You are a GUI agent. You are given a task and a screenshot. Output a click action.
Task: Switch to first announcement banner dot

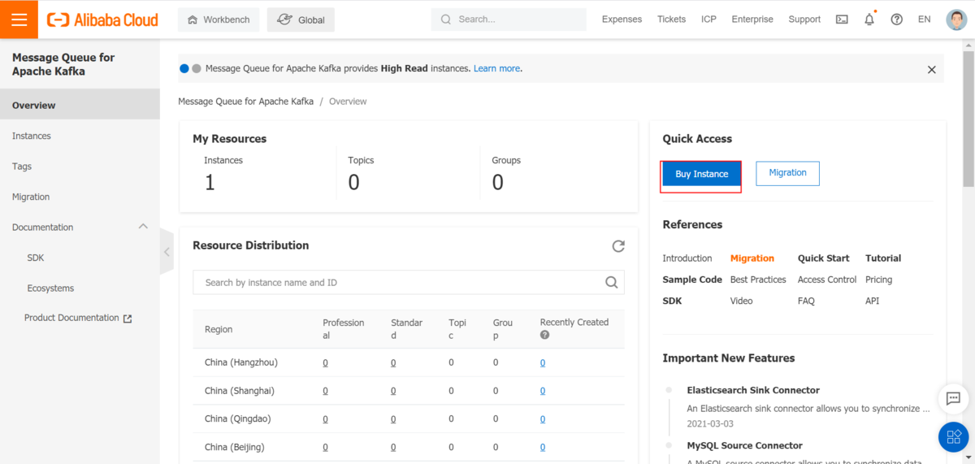click(x=184, y=69)
